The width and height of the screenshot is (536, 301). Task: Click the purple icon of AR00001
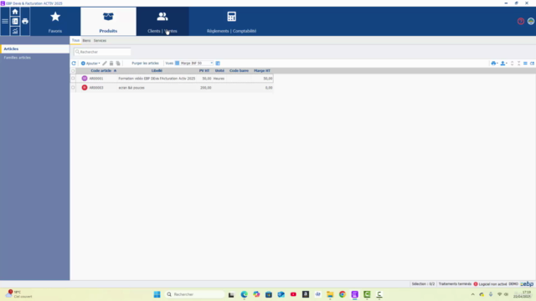coord(85,79)
